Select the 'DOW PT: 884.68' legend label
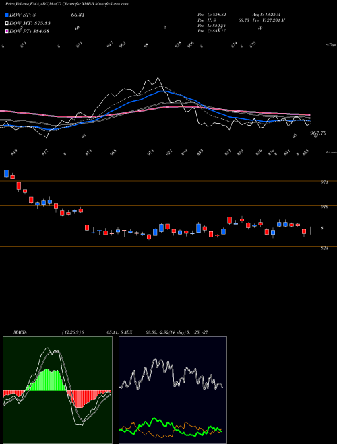Viewport: 337px width, 444px height. 29,31
